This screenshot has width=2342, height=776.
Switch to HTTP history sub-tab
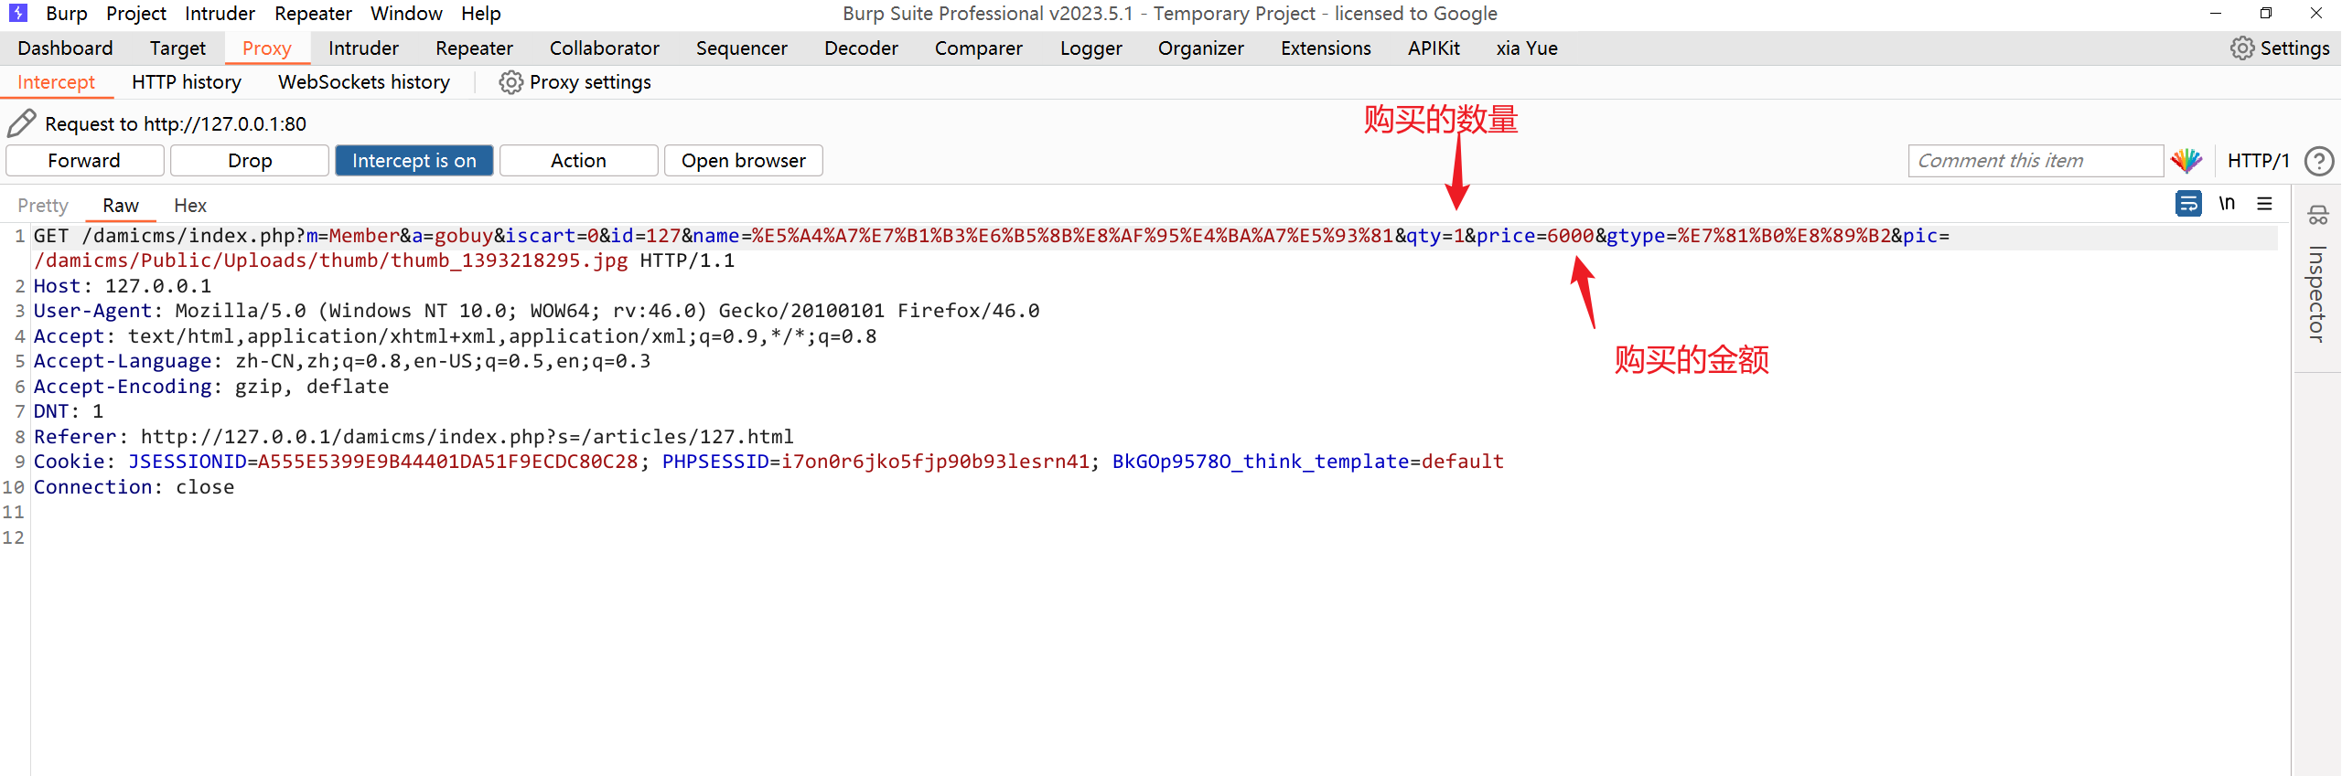187,82
